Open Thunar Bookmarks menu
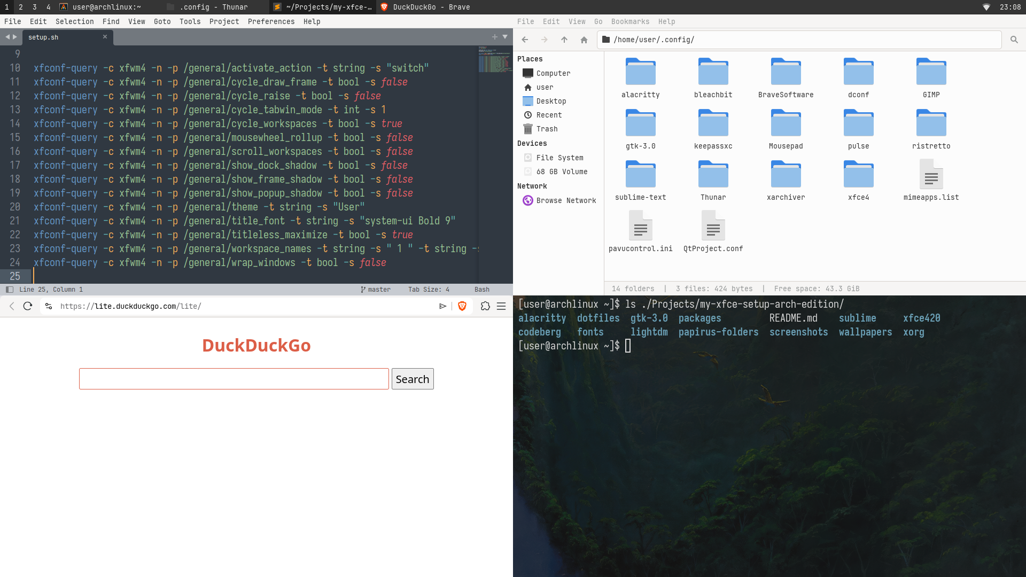 point(630,21)
